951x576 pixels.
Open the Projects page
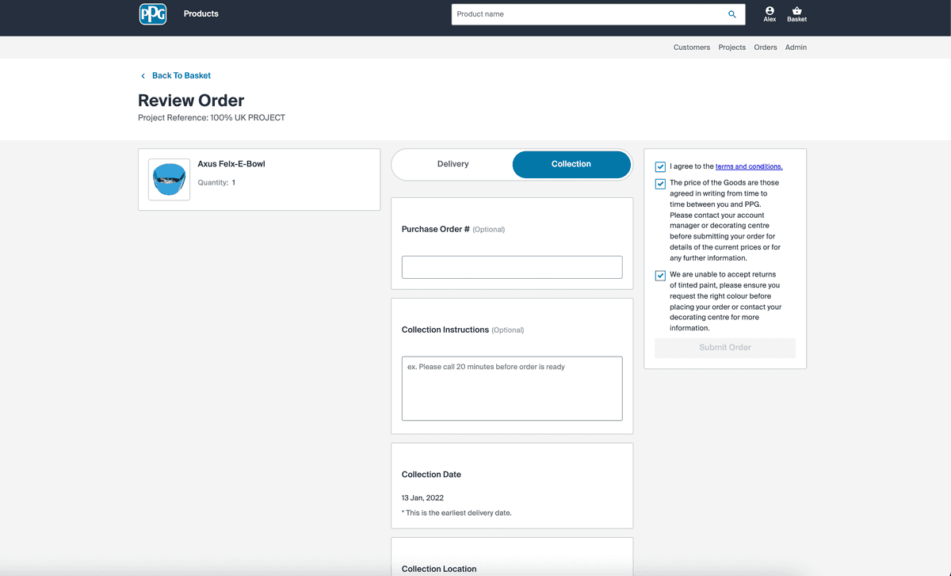(x=731, y=48)
